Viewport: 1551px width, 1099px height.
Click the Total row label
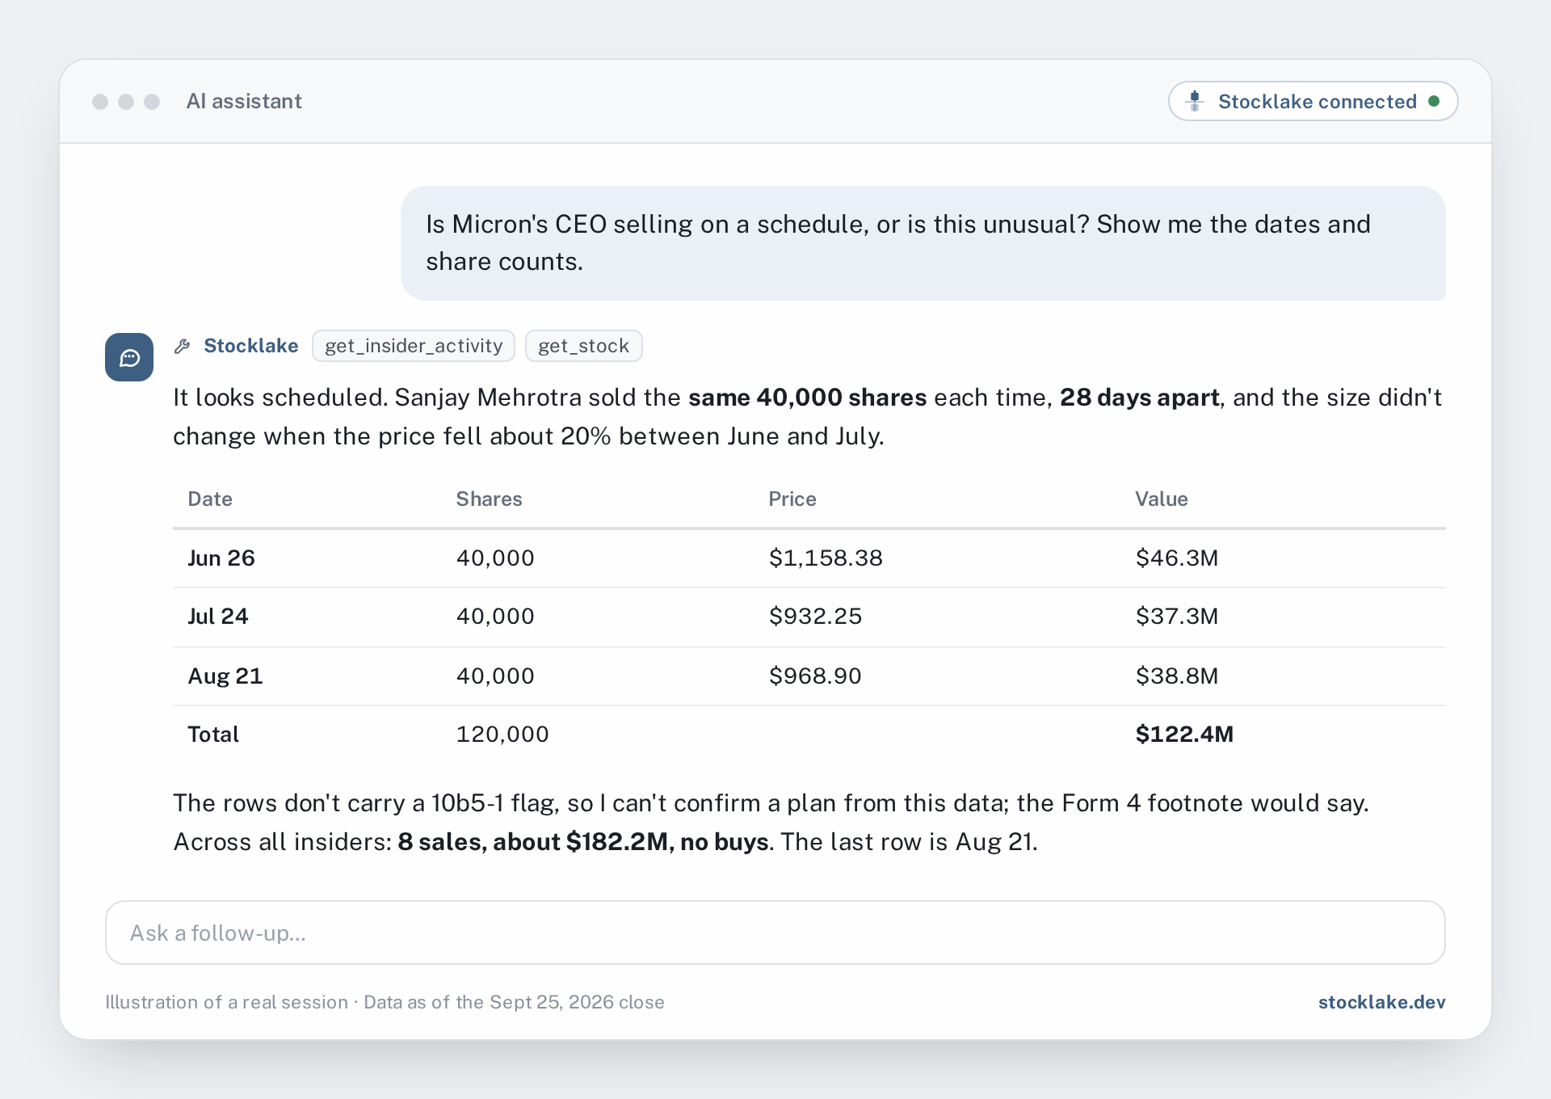[213, 734]
